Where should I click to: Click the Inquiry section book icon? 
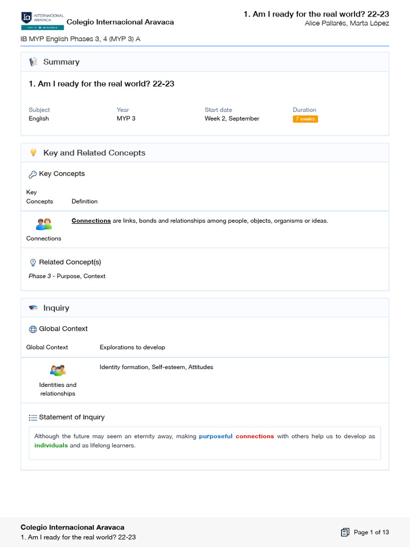(x=33, y=308)
